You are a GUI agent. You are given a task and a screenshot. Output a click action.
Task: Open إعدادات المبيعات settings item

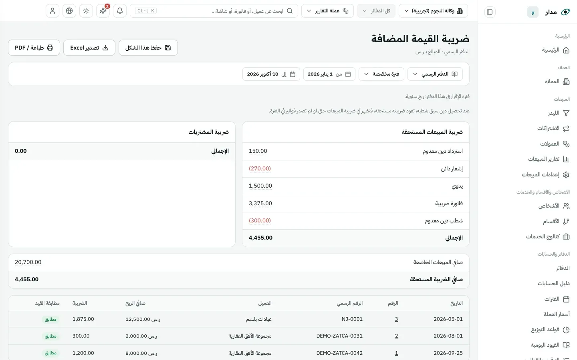point(545,175)
